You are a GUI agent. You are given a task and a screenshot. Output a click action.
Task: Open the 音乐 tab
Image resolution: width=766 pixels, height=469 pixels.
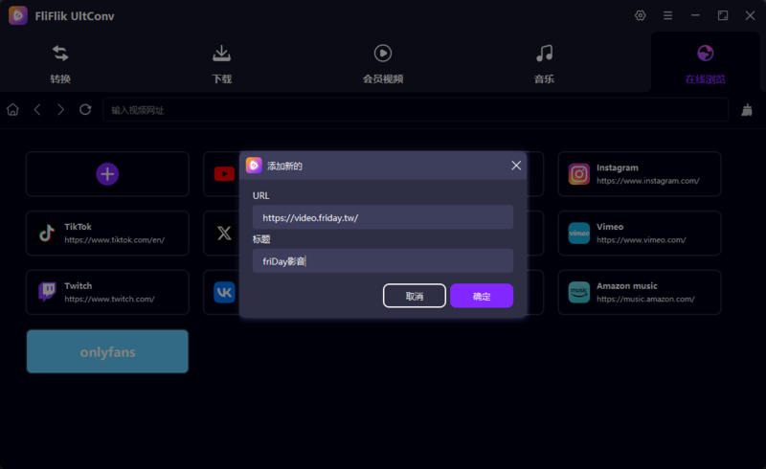[544, 63]
